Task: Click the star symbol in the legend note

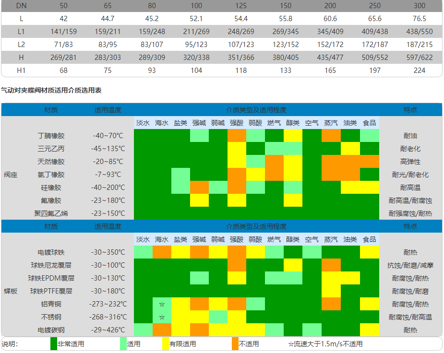Action: coord(291,344)
